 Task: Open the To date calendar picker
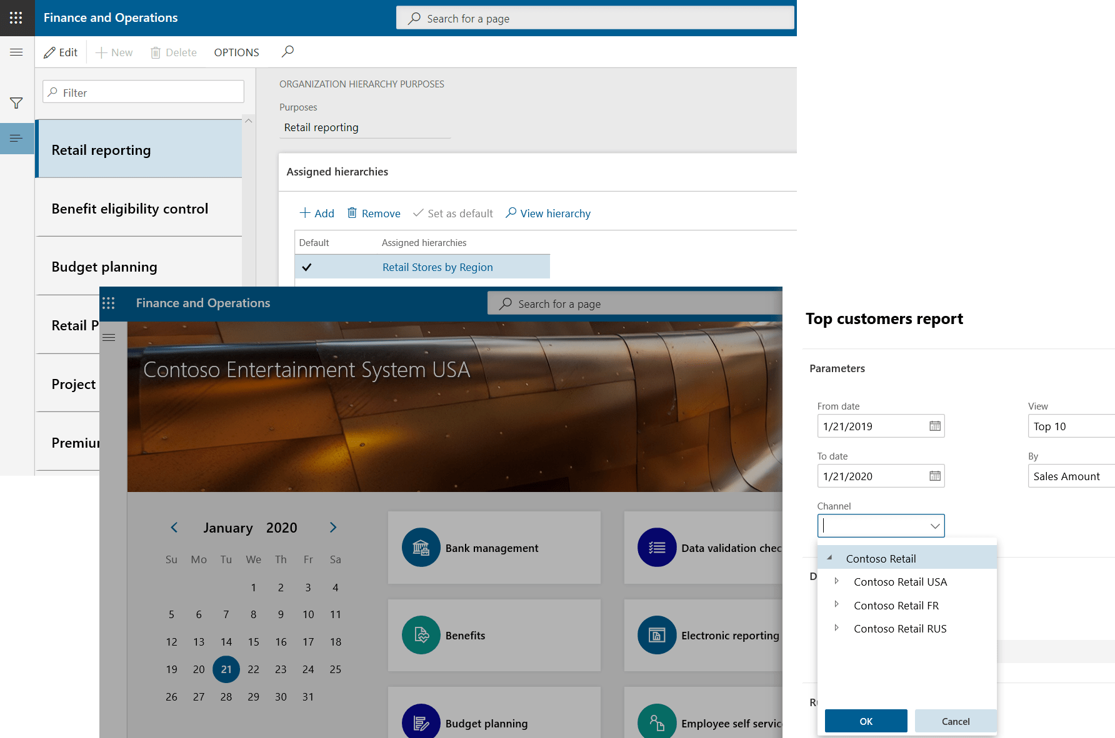[934, 476]
